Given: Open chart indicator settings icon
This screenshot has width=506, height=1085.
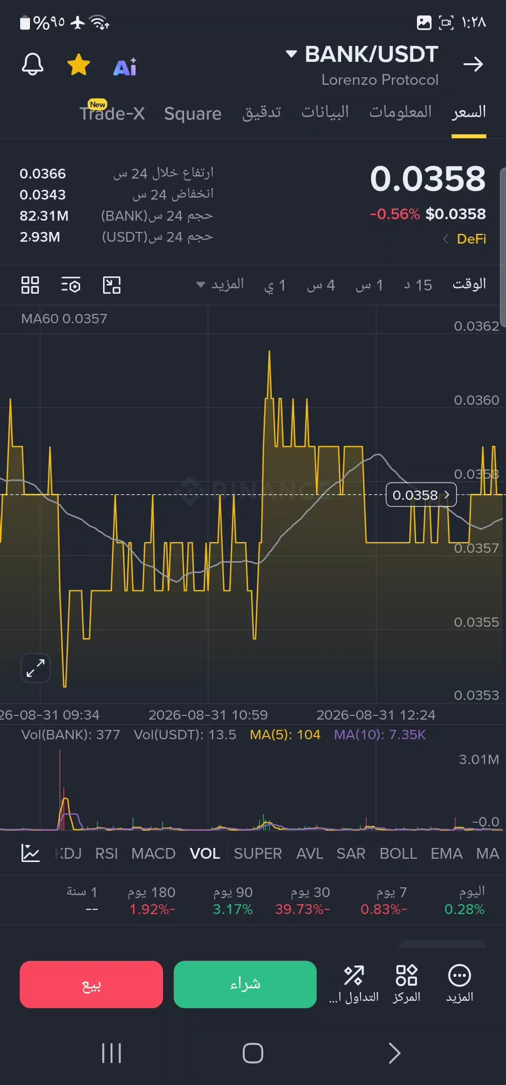Looking at the screenshot, I should (71, 285).
